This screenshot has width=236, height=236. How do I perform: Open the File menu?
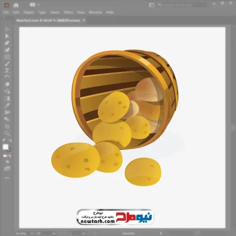(6, 12)
